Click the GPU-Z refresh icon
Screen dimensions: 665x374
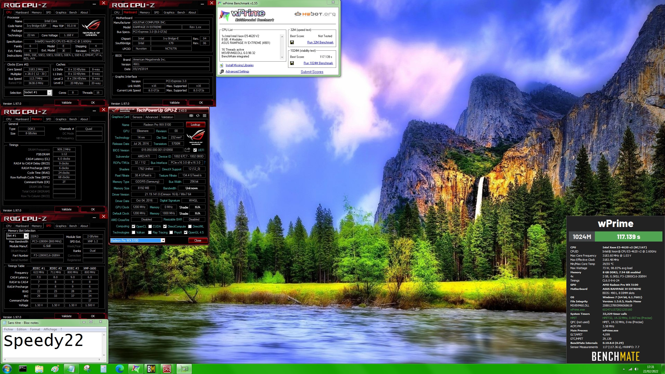(198, 116)
